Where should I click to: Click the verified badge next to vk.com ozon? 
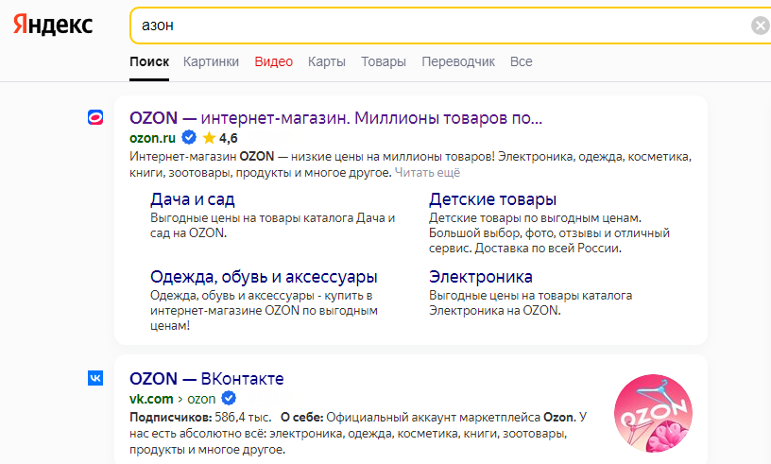[229, 398]
